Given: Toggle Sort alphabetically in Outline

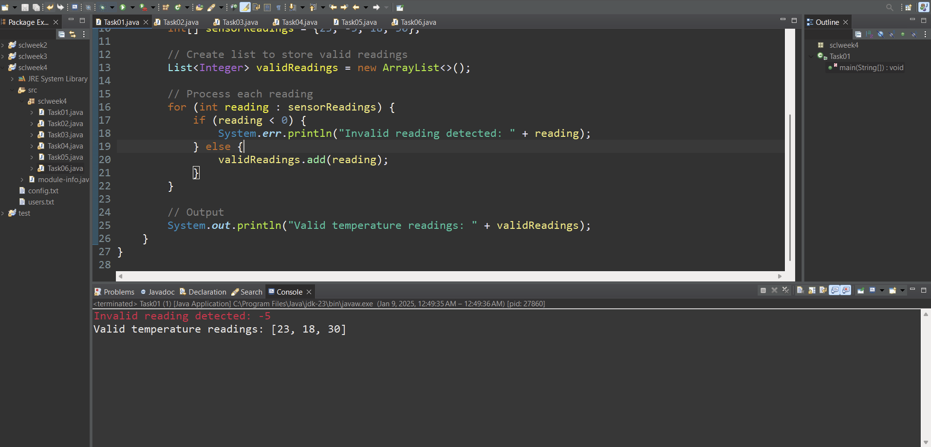Looking at the screenshot, I should [x=869, y=34].
